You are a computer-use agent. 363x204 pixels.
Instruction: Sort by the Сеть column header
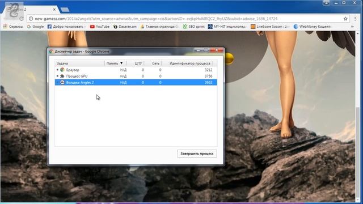click(153, 63)
